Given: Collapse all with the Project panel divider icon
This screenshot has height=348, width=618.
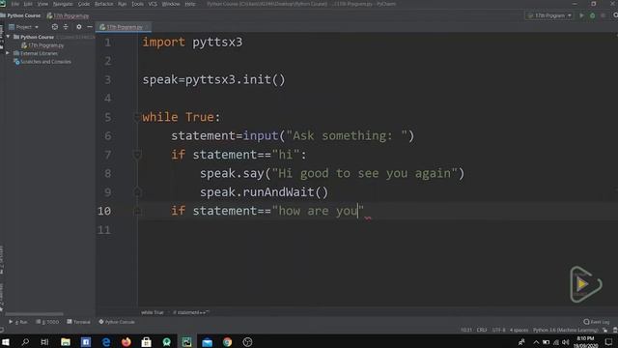Looking at the screenshot, I should (x=66, y=27).
